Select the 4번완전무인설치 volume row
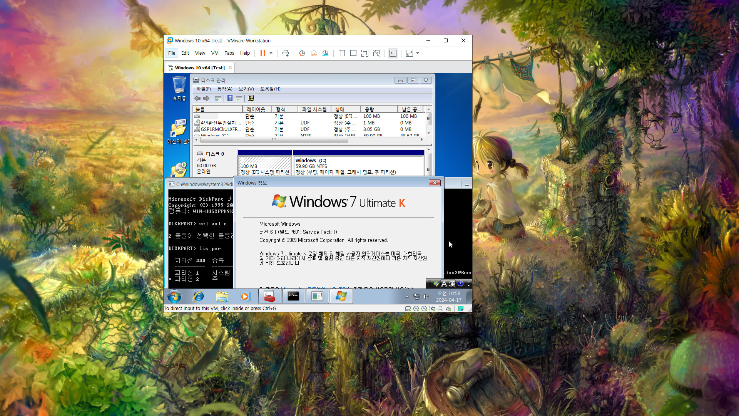Image resolution: width=739 pixels, height=416 pixels. pyautogui.click(x=309, y=123)
